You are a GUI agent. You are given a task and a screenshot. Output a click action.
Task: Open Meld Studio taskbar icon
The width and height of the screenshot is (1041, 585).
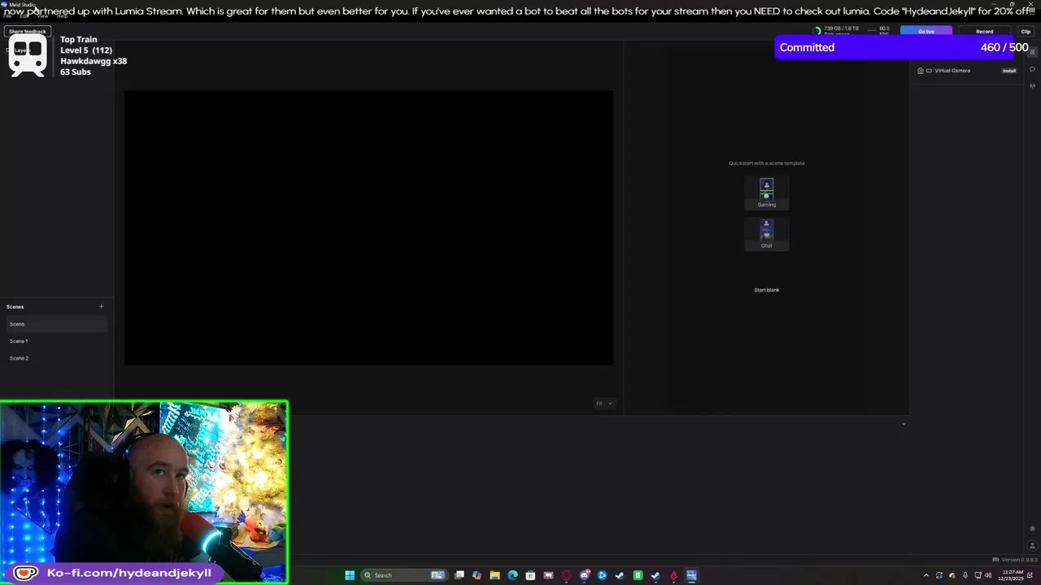(x=691, y=575)
